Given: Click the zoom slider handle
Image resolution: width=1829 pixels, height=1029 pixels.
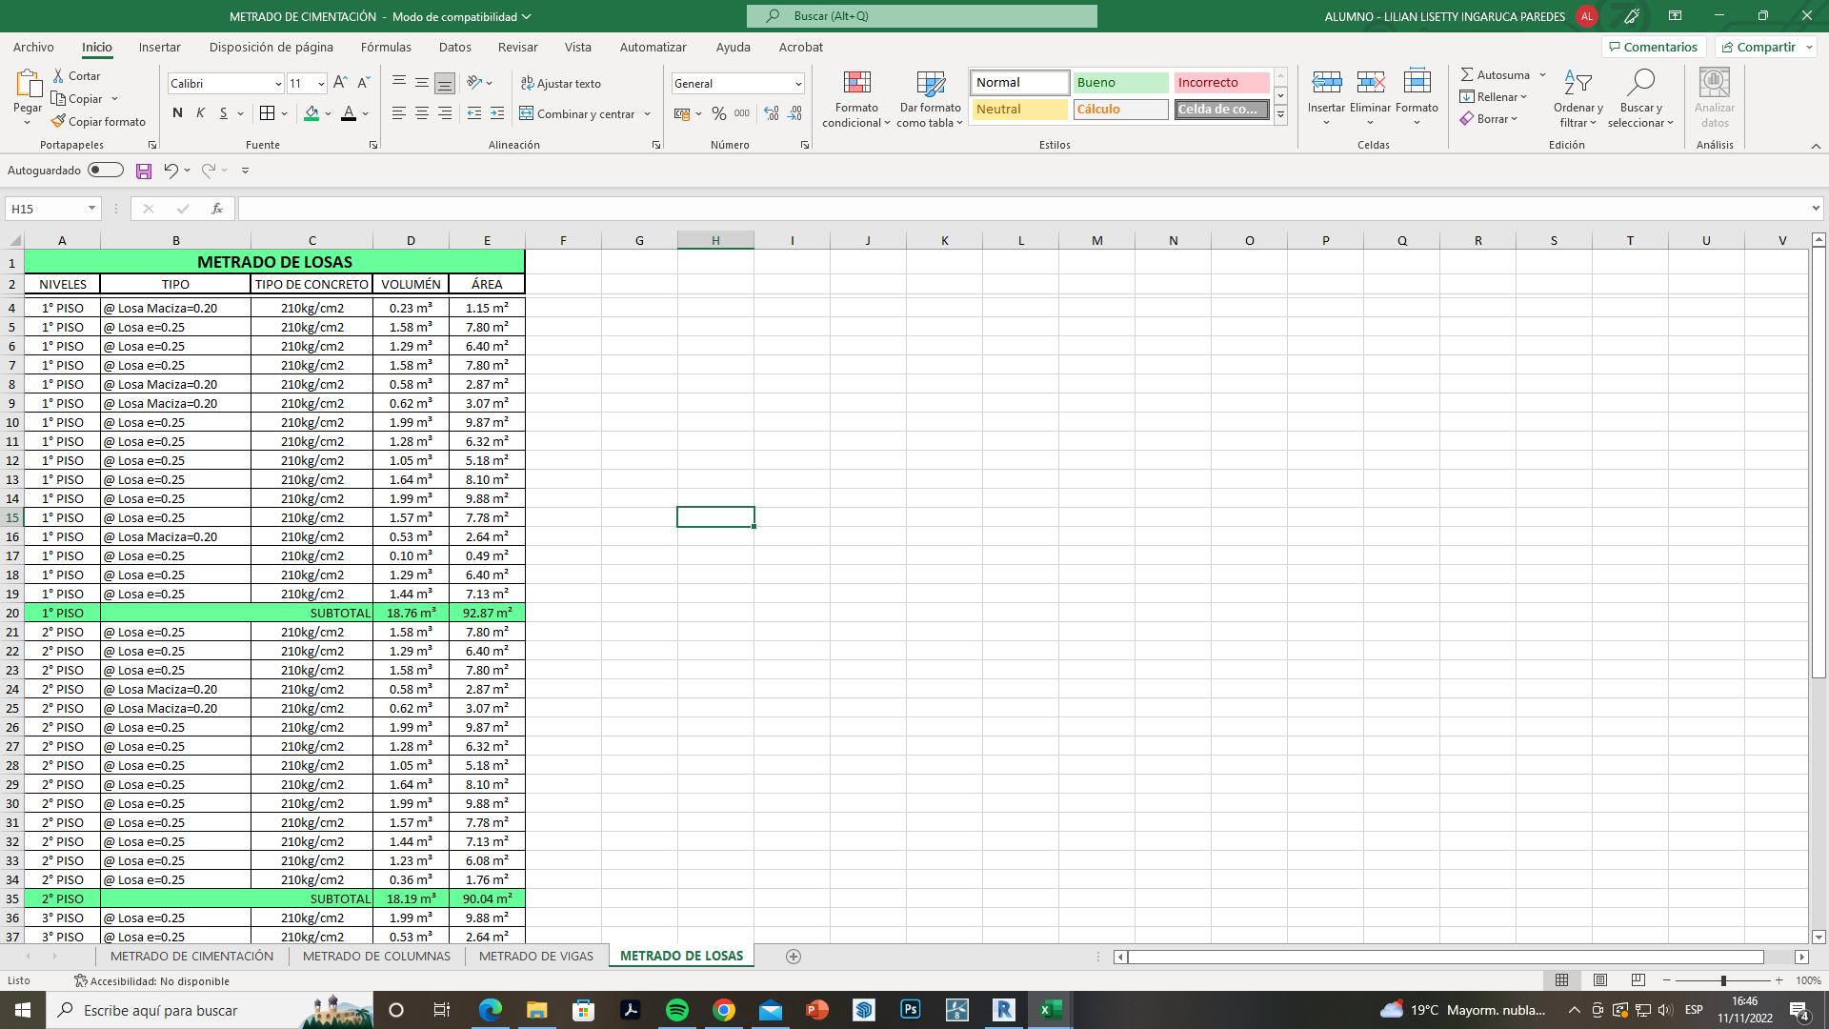Looking at the screenshot, I should [x=1723, y=980].
